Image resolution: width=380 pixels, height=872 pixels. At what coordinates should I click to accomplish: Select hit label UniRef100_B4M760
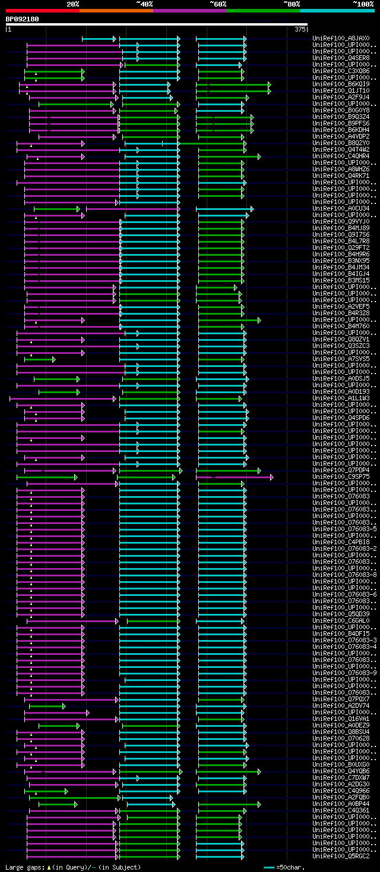pyautogui.click(x=341, y=327)
